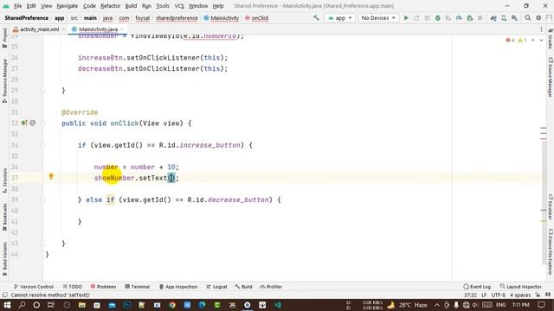Open Device Manager toolbar icon
This screenshot has height=311, width=554.
tap(504, 17)
